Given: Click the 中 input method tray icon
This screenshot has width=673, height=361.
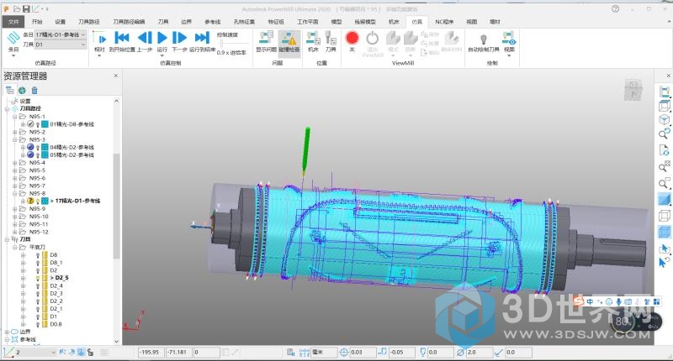Looking at the screenshot, I should click(591, 301).
